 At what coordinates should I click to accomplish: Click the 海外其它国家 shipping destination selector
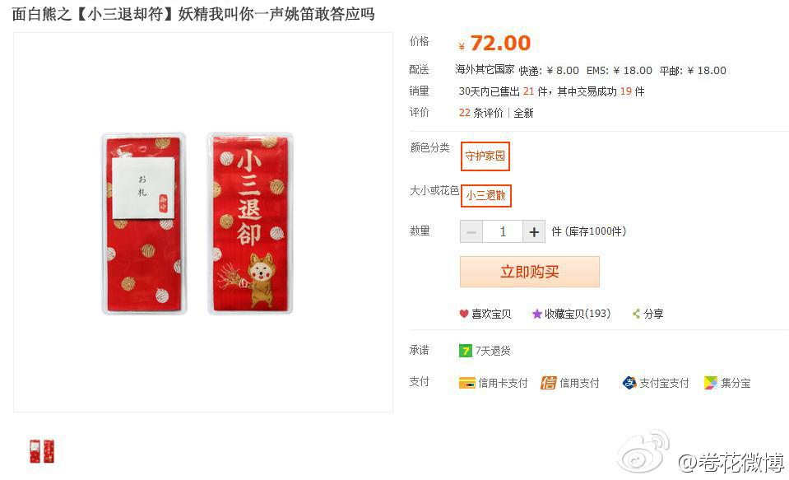pyautogui.click(x=485, y=69)
